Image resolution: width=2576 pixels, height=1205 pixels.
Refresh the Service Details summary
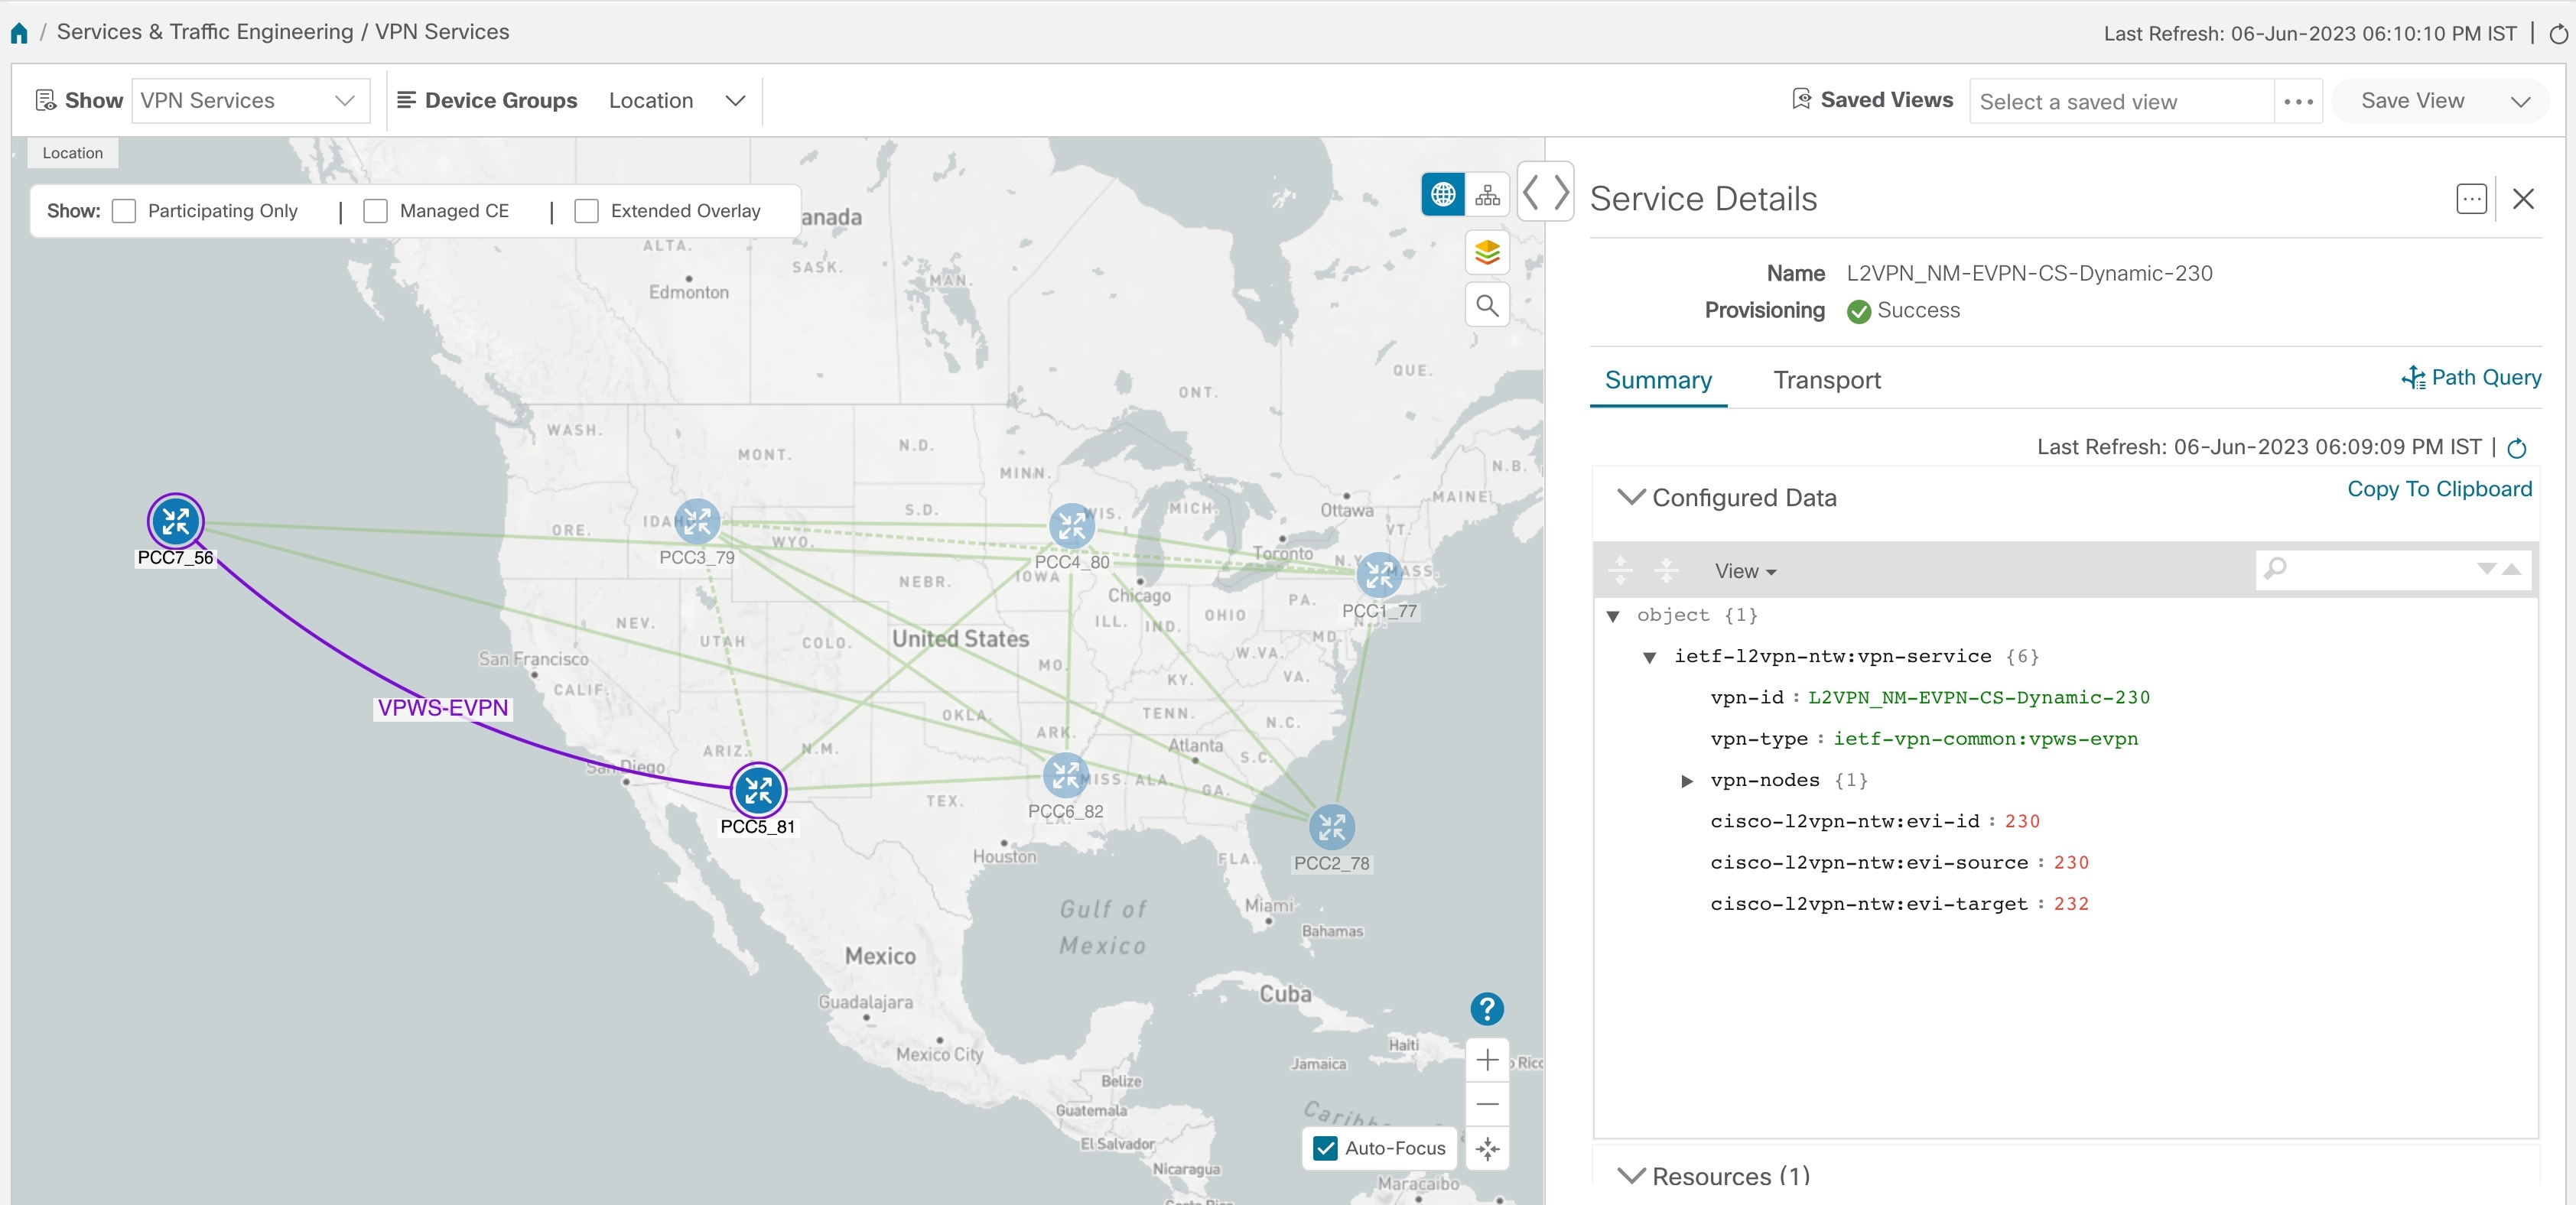(x=2517, y=448)
